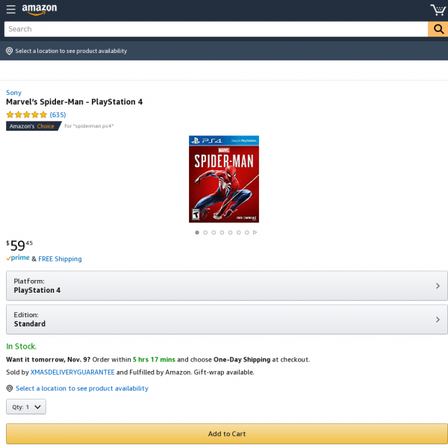The width and height of the screenshot is (448, 448).
Task: Select the fourth image carousel dot
Action: pos(222,232)
